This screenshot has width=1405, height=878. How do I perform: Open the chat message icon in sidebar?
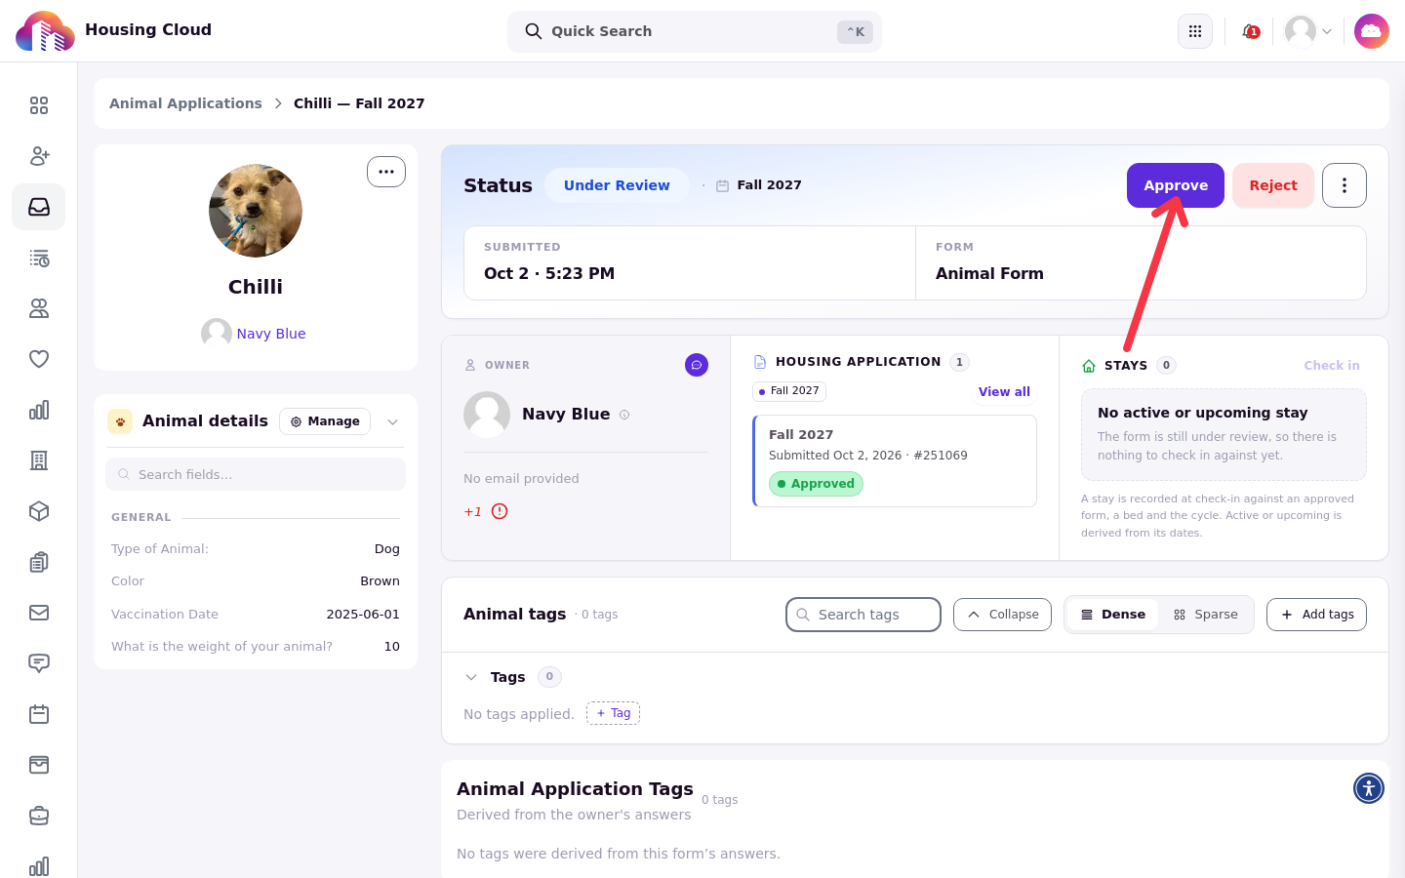[39, 663]
